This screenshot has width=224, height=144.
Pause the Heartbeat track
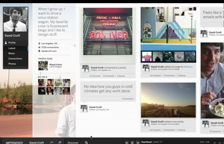coord(132,142)
